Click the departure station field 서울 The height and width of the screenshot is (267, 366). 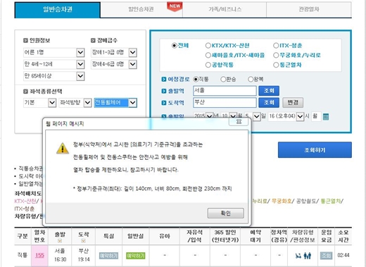point(225,91)
